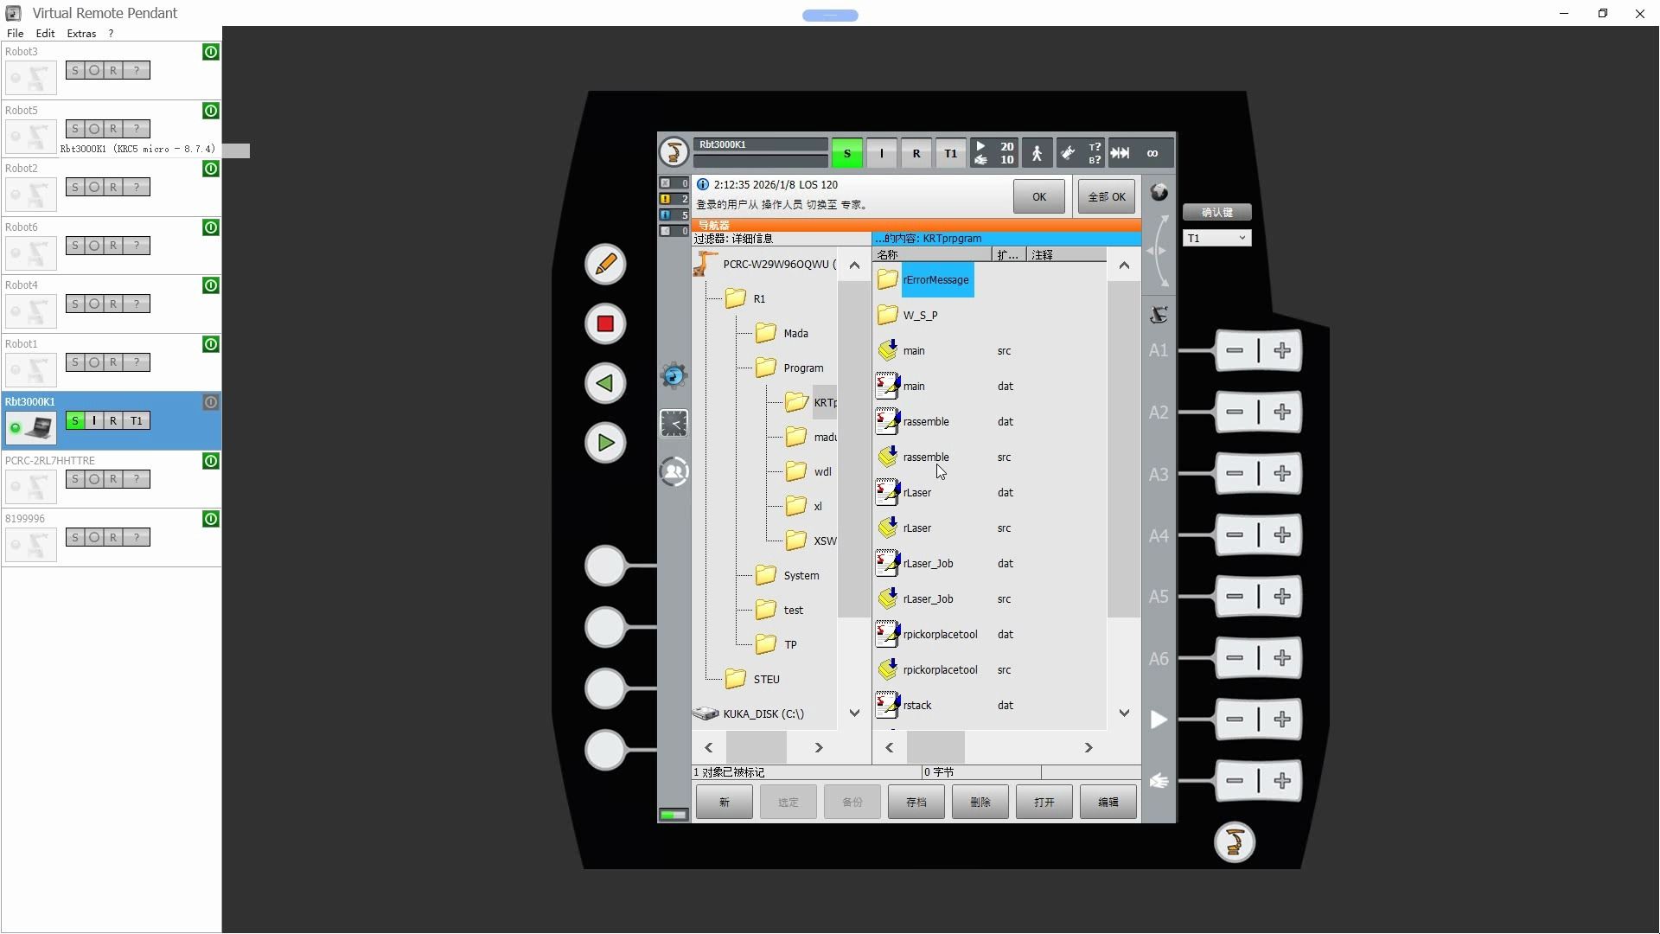Image resolution: width=1660 pixels, height=934 pixels.
Task: Click the green start forward play button
Action: click(x=605, y=443)
